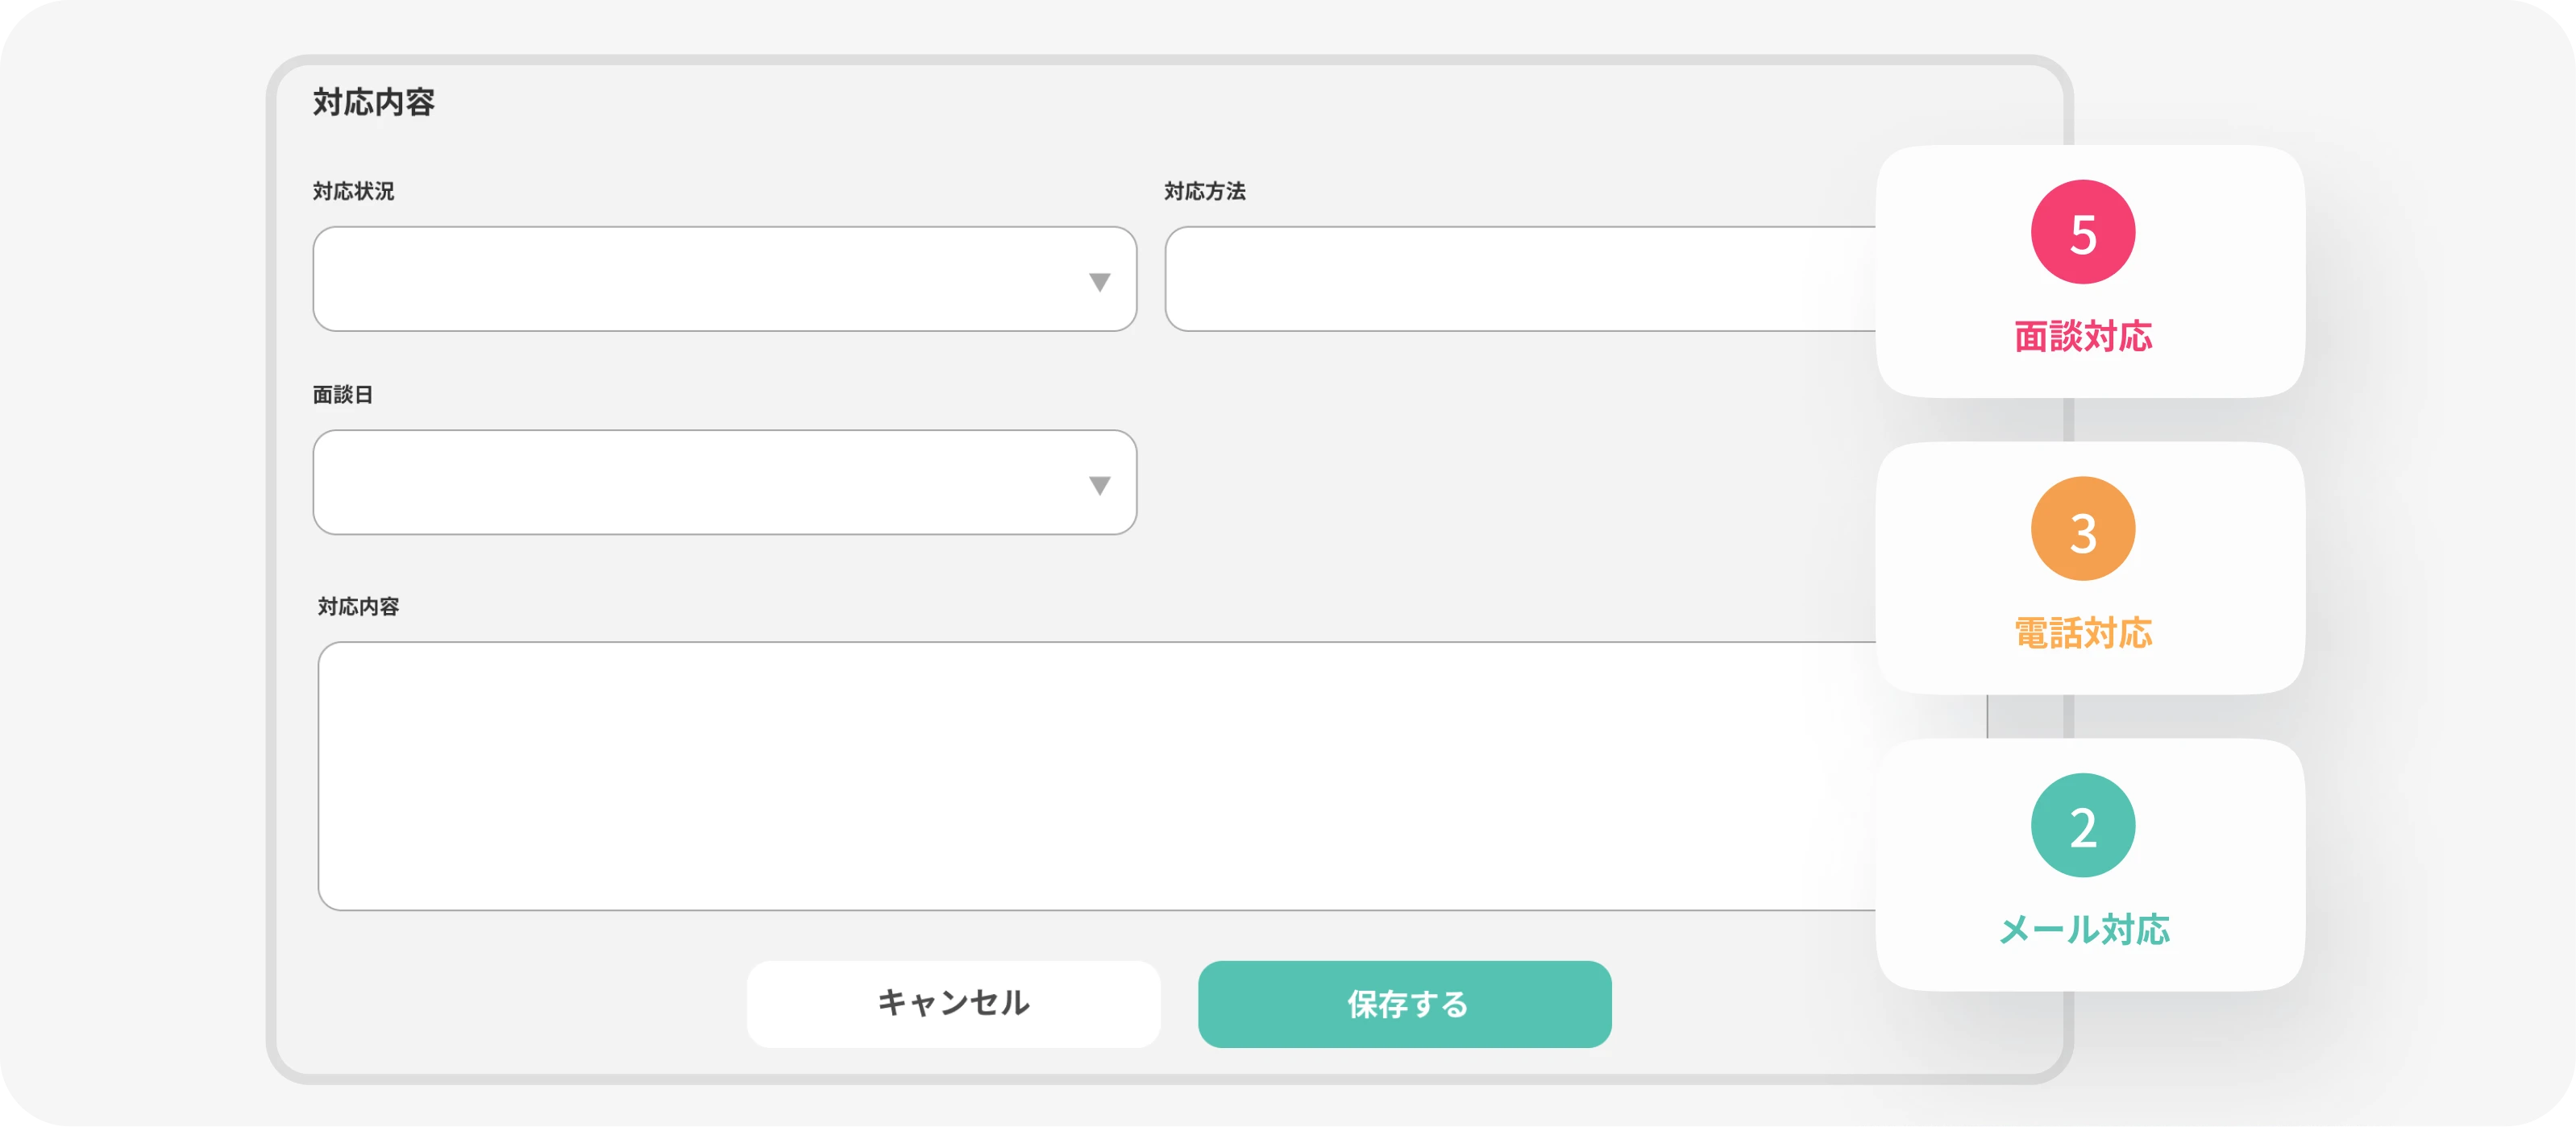The width and height of the screenshot is (2576, 1127).
Task: Click the 対応状況 field label
Action: point(353,191)
